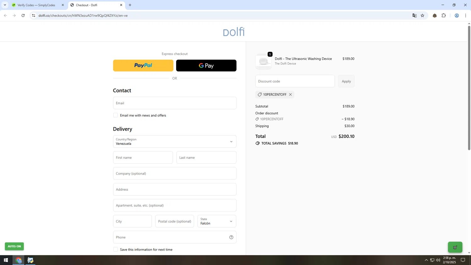Viewport: 471px width, 265px height.
Task: Close the Verify Codes SimplyCodes tab
Action: coord(63,5)
